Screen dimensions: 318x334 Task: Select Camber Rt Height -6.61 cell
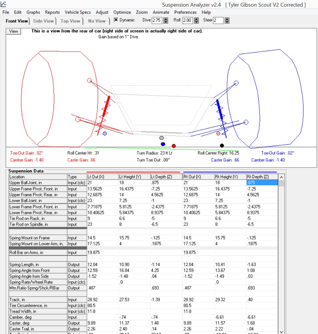coord(230,318)
